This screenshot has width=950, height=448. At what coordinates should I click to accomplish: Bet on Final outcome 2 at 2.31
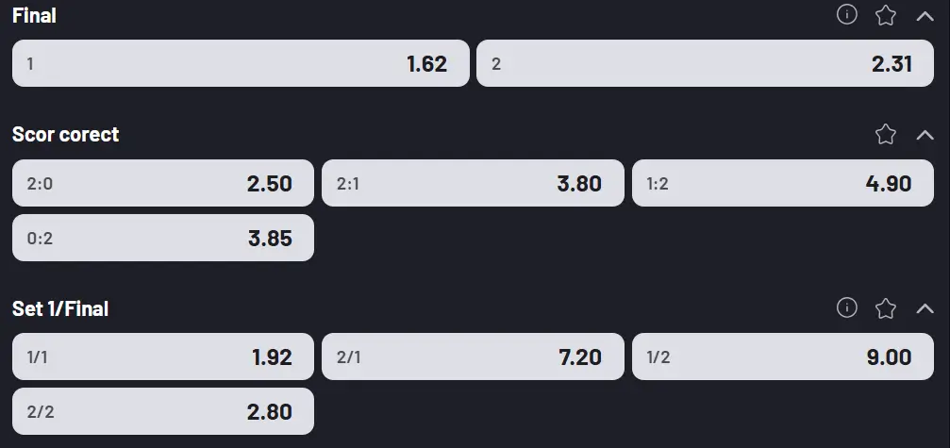point(705,63)
